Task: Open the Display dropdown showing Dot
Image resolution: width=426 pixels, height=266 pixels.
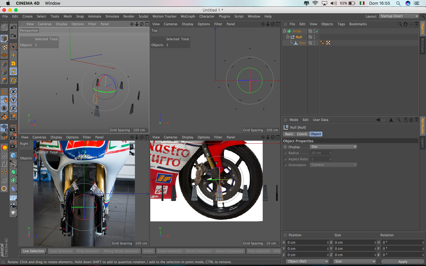Action: (x=333, y=147)
